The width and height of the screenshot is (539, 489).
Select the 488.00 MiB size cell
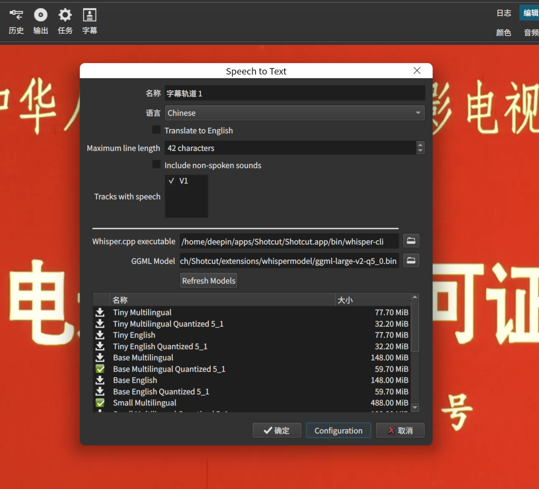click(x=389, y=403)
